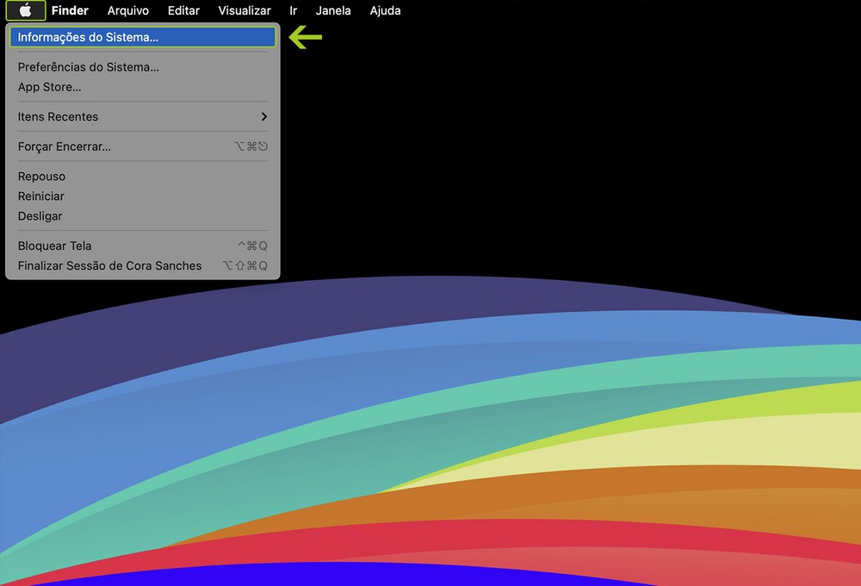The height and width of the screenshot is (586, 861).
Task: Launch App Store from the Apple menu
Action: coord(50,87)
